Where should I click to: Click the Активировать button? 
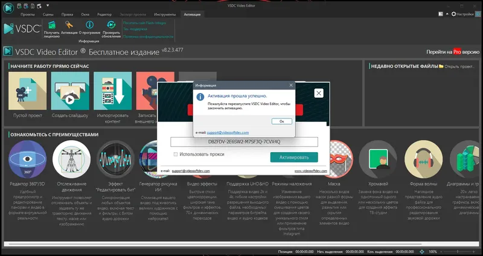[294, 158]
